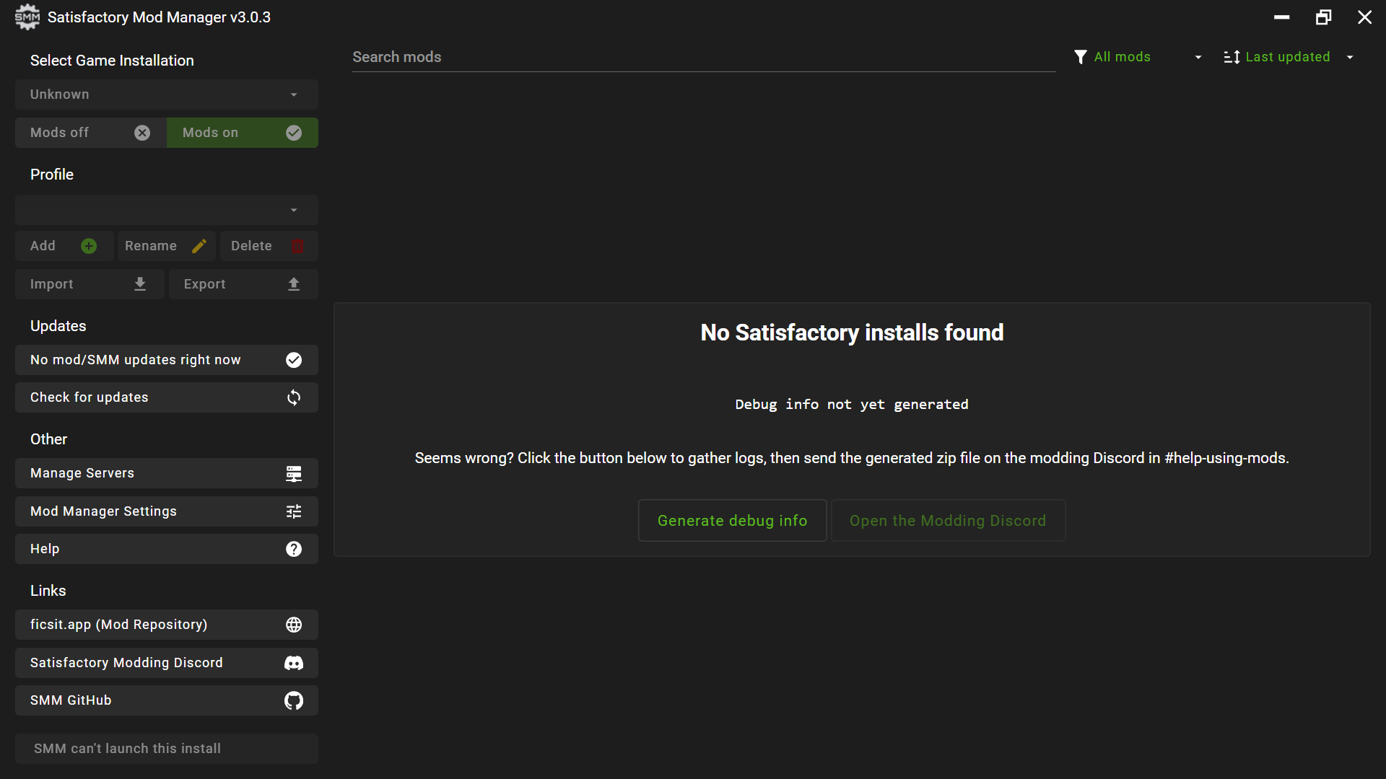Click the GitHub octocat icon

click(294, 700)
